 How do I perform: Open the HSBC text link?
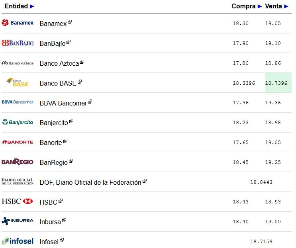click(48, 202)
